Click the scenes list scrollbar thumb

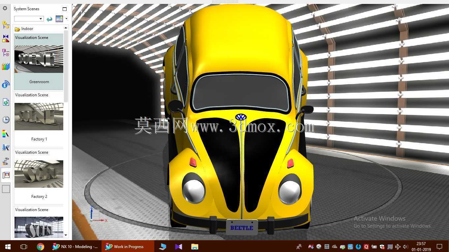coord(66,66)
